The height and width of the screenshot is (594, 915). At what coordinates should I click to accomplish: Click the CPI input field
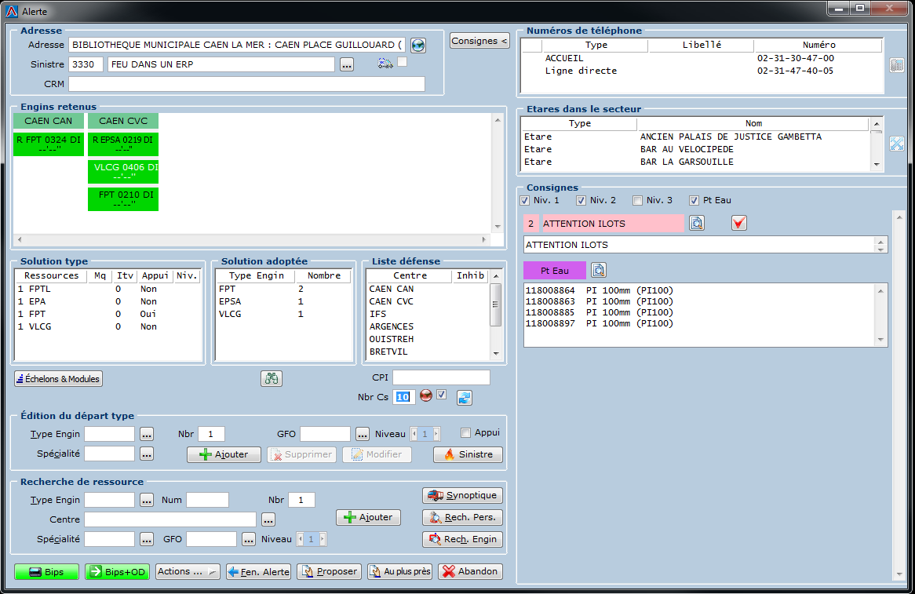[441, 377]
